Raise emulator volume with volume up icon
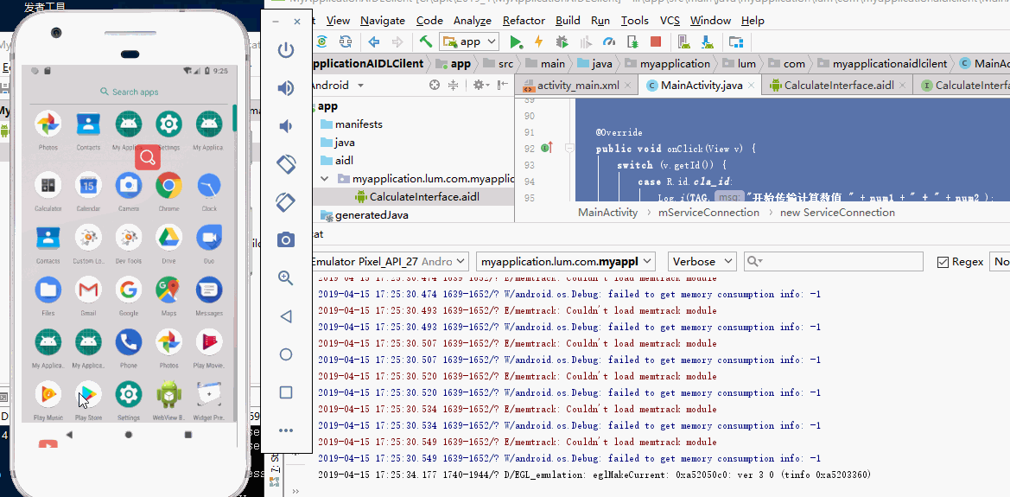 285,88
